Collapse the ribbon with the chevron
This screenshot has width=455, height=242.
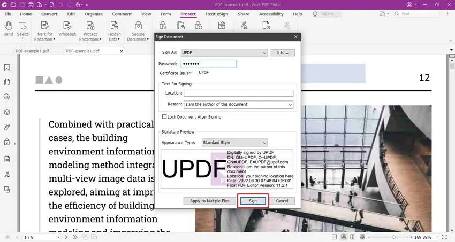[451, 41]
